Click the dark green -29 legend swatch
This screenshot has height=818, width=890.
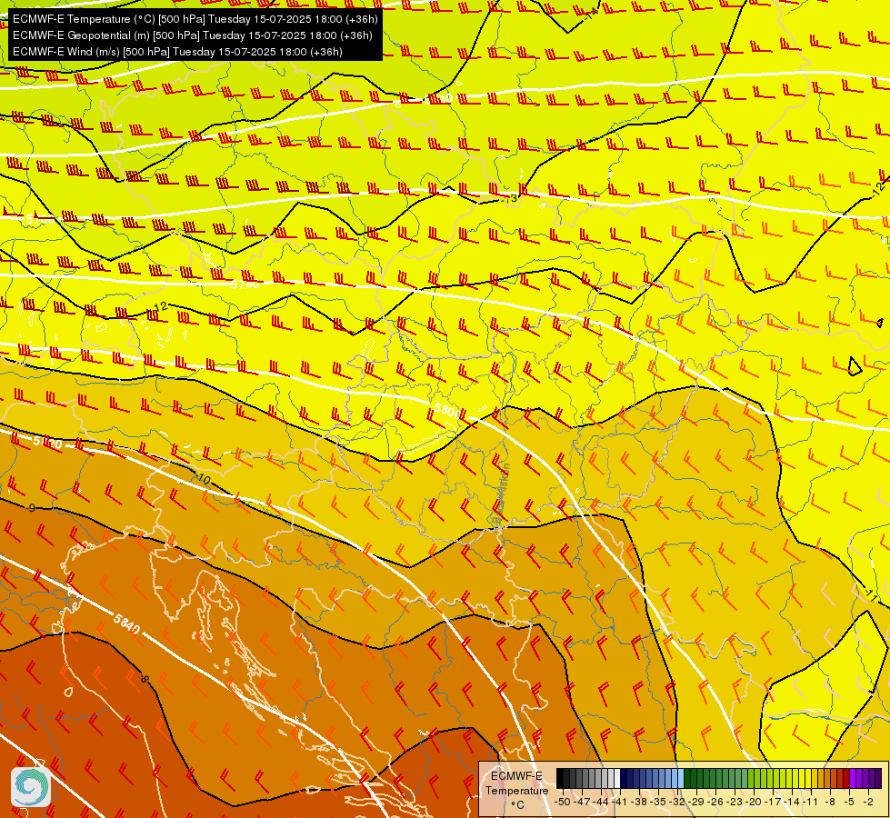point(694,778)
